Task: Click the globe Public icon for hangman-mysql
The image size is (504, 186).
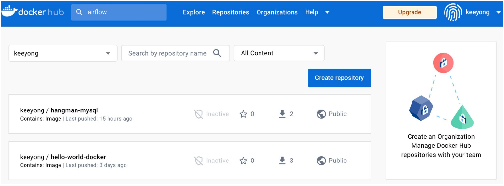Action: 321,114
